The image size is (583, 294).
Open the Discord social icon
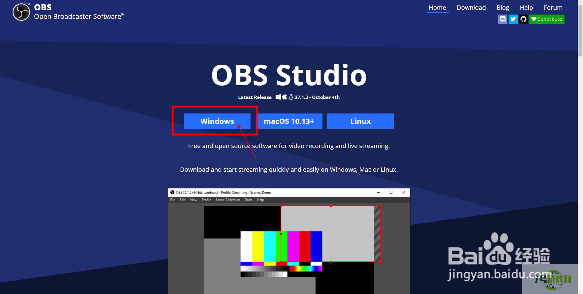tap(503, 19)
